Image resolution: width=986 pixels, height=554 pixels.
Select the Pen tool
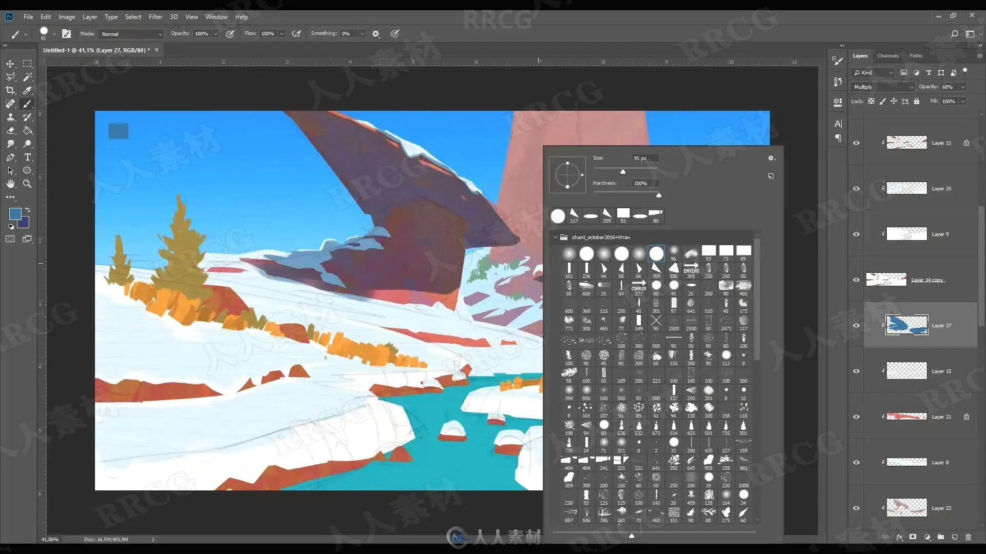pyautogui.click(x=10, y=157)
